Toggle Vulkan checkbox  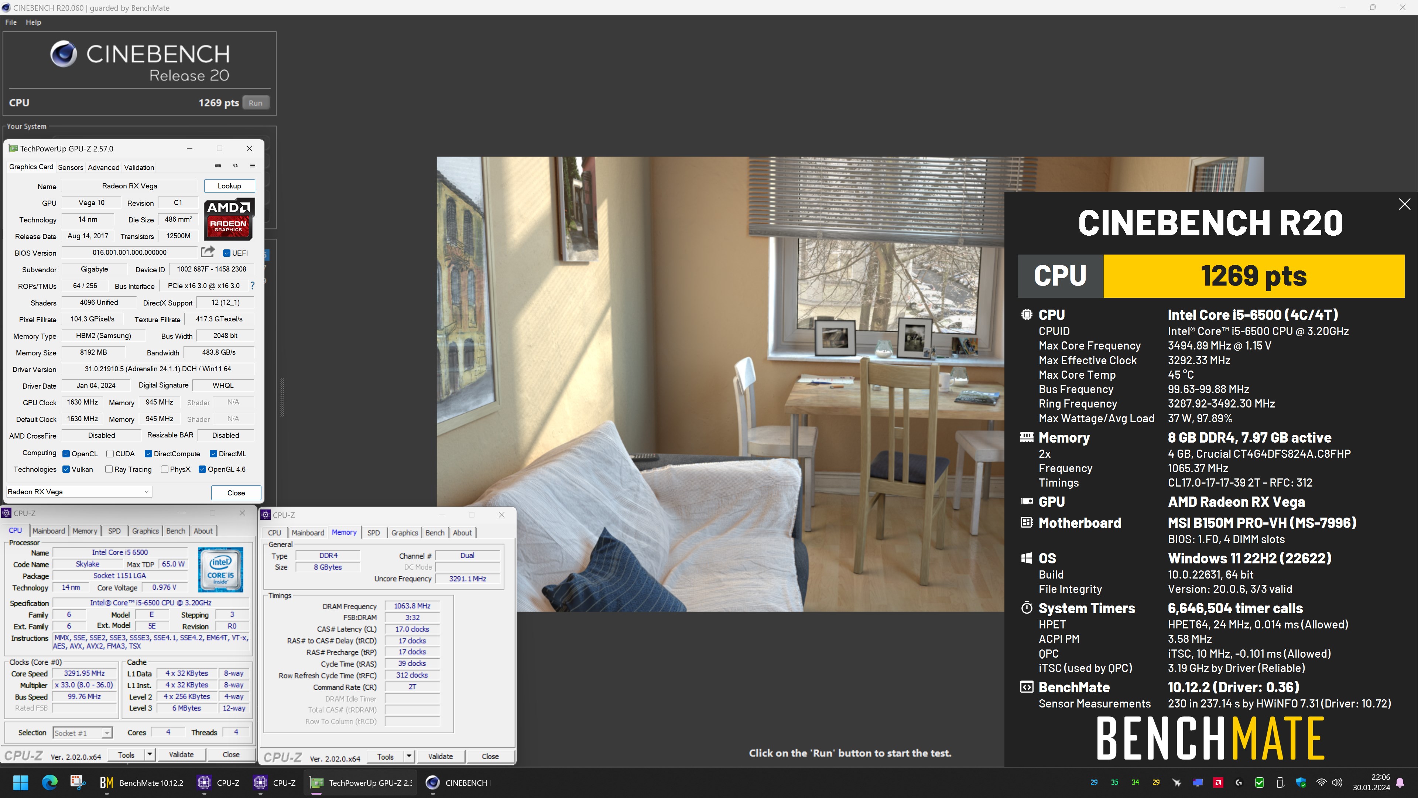66,469
